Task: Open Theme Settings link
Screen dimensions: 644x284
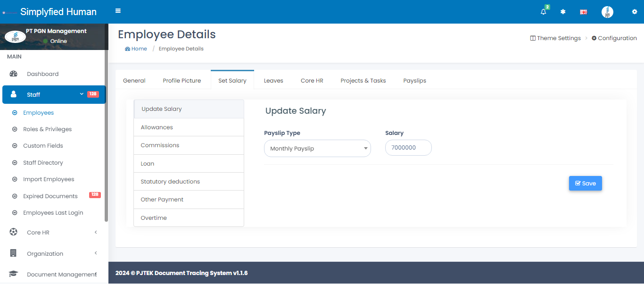Action: click(555, 38)
